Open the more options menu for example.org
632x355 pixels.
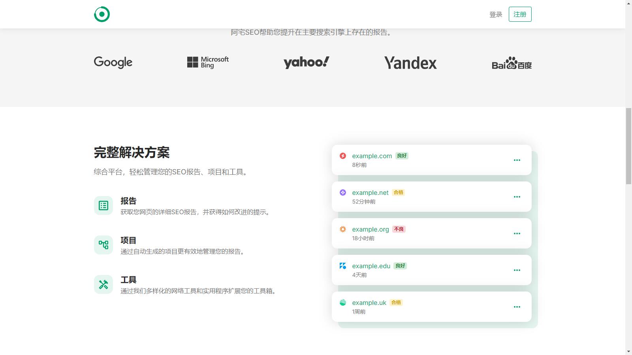(x=517, y=234)
